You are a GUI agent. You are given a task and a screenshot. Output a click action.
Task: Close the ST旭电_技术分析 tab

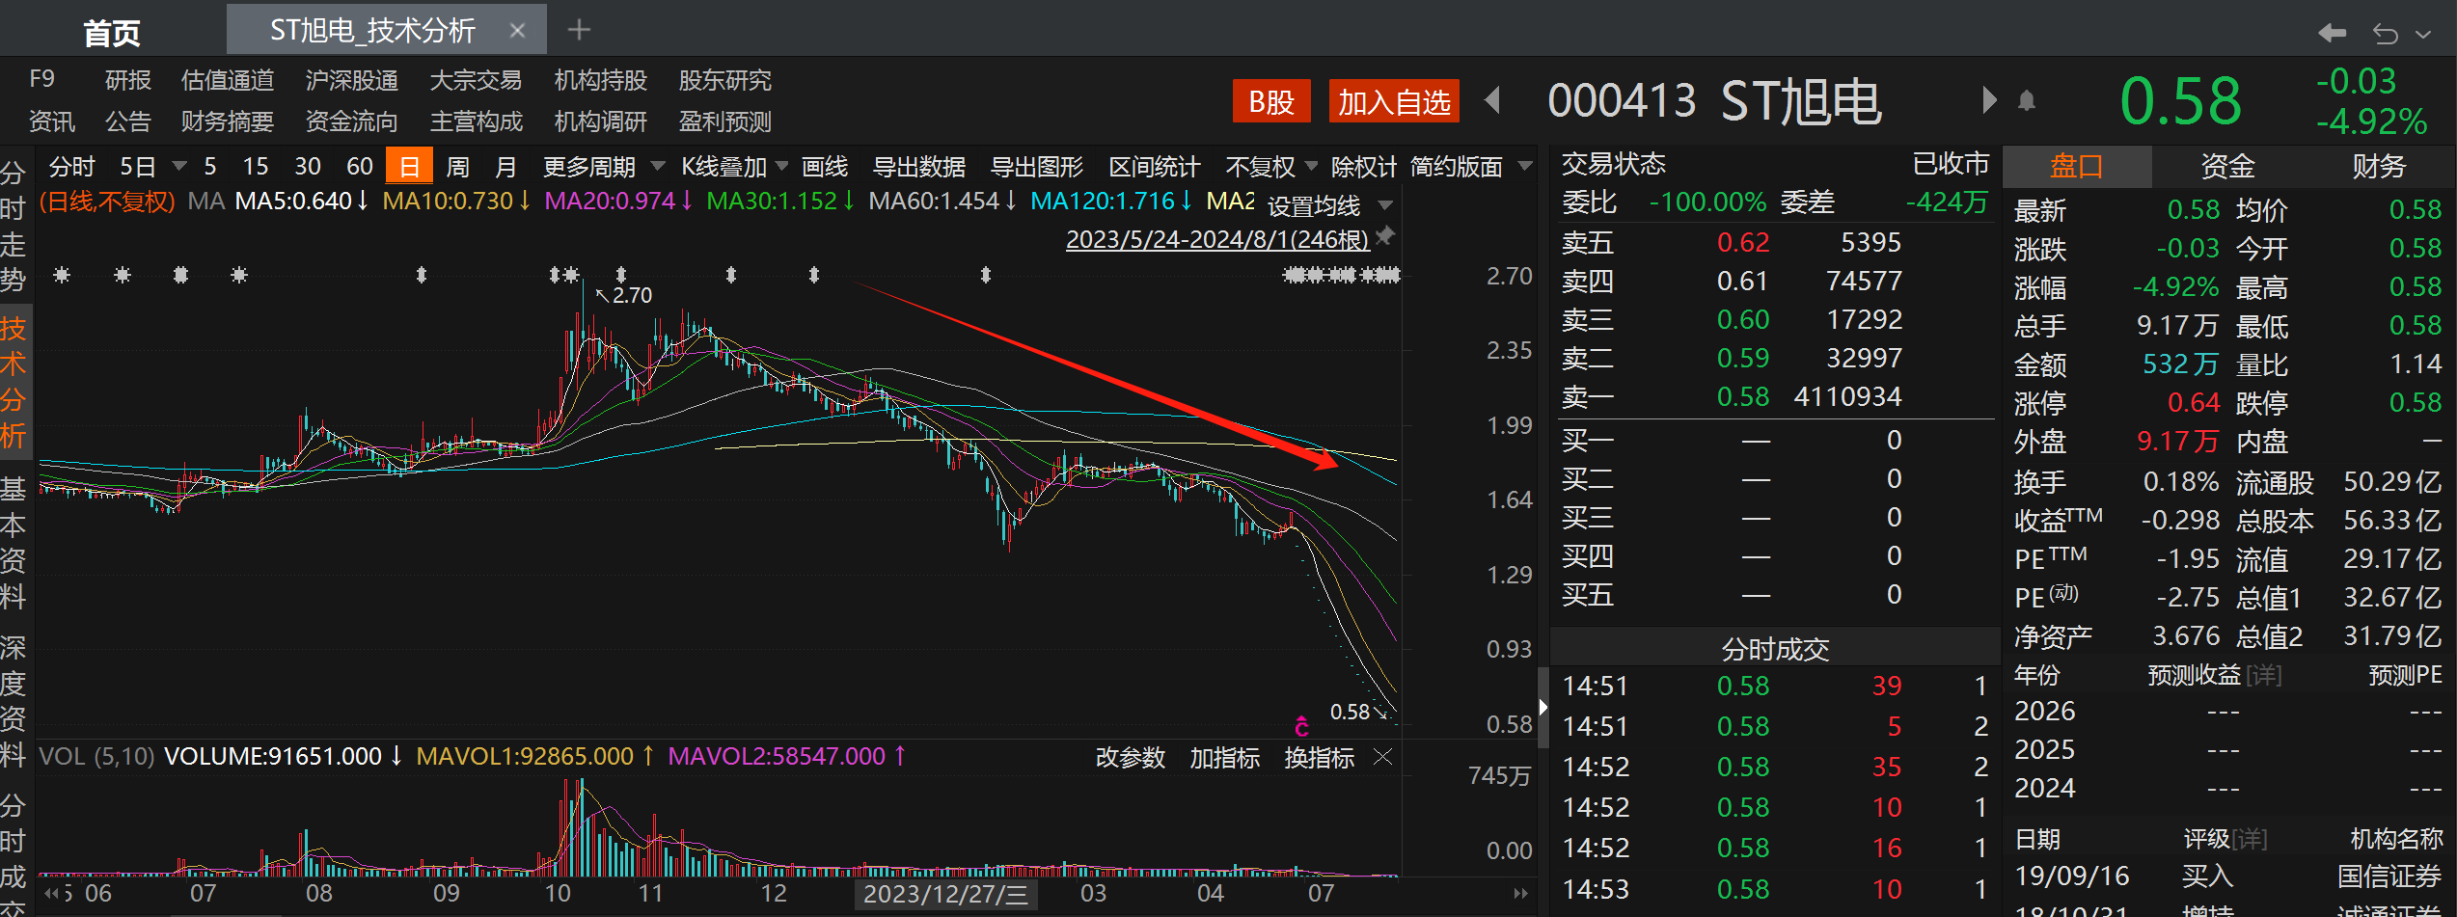click(517, 31)
